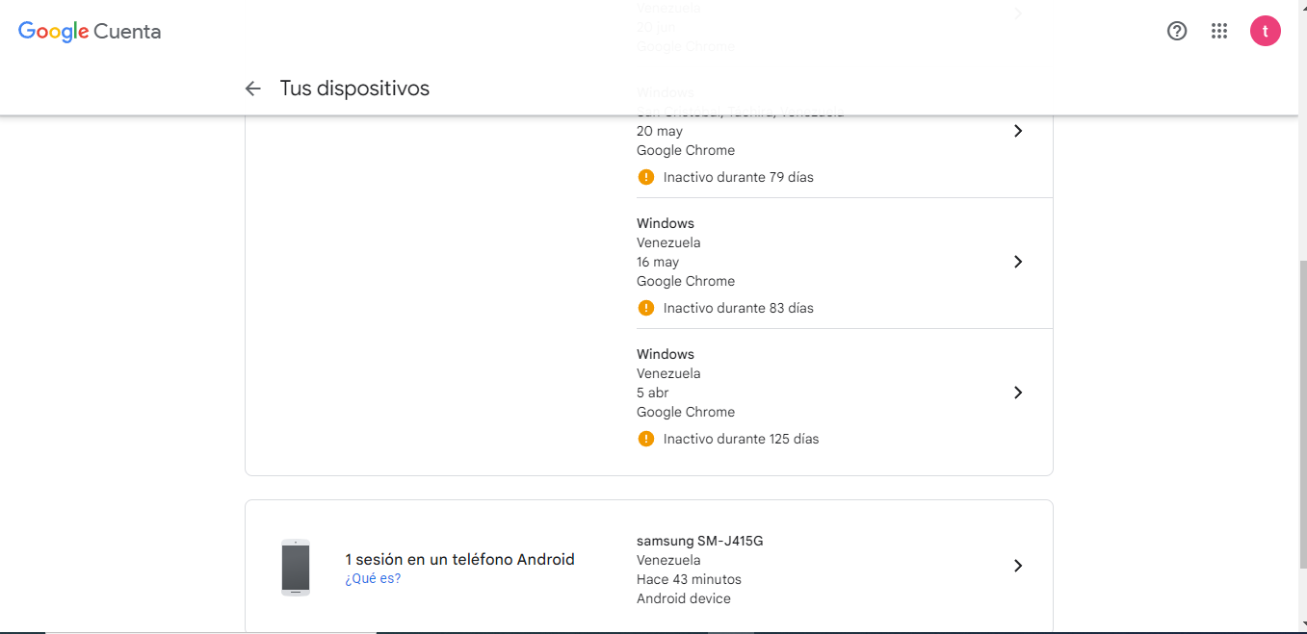
Task: Click the Android phone device image
Action: pyautogui.click(x=296, y=568)
